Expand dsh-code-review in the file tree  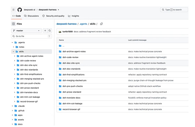click(x=15, y=61)
